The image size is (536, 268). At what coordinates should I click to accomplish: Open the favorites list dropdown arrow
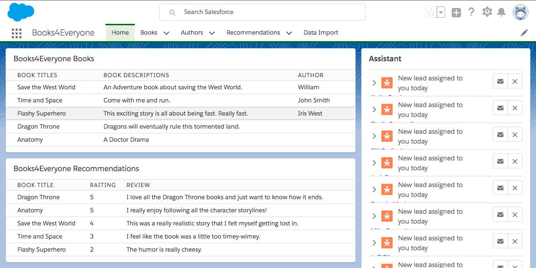[441, 13]
